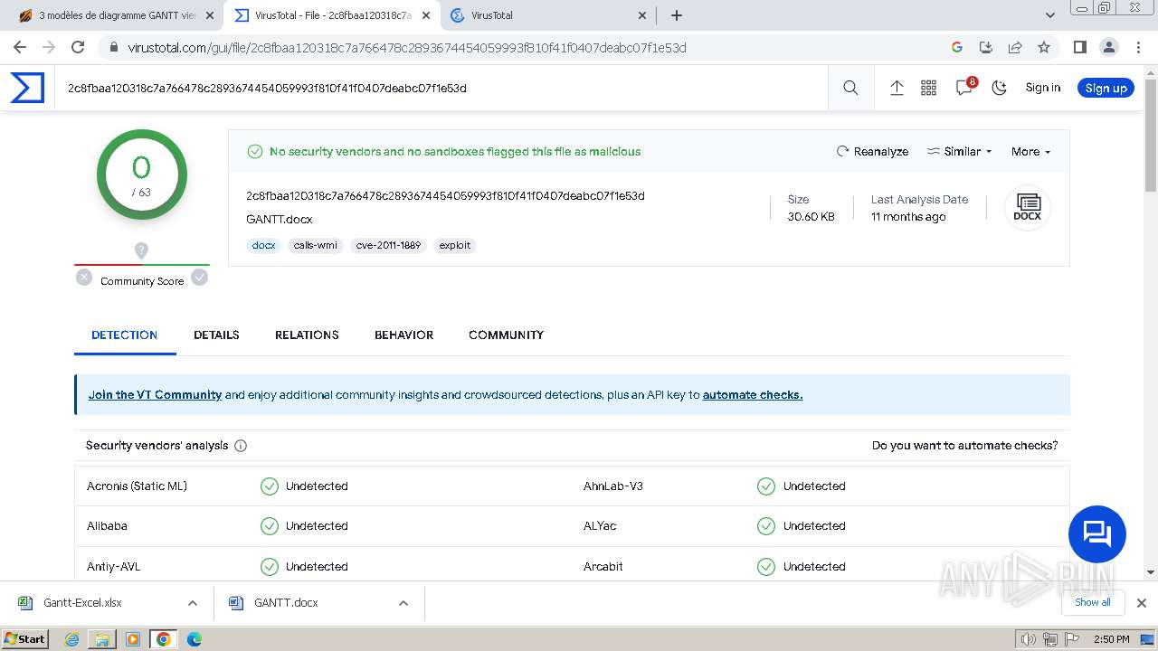The height and width of the screenshot is (651, 1158).
Task: Open GANTT.docx download options chevron
Action: point(403,603)
